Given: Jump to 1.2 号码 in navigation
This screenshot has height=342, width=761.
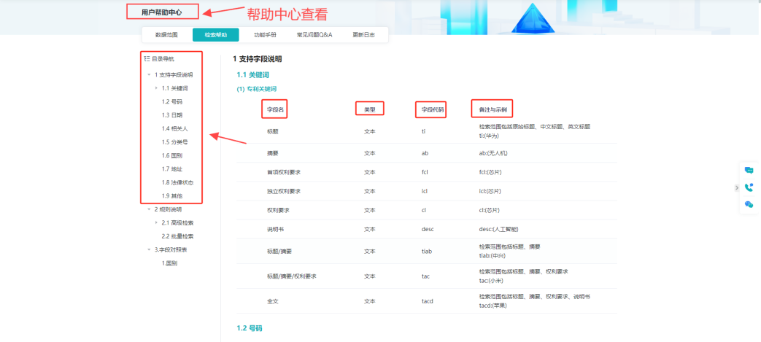Looking at the screenshot, I should click(171, 102).
